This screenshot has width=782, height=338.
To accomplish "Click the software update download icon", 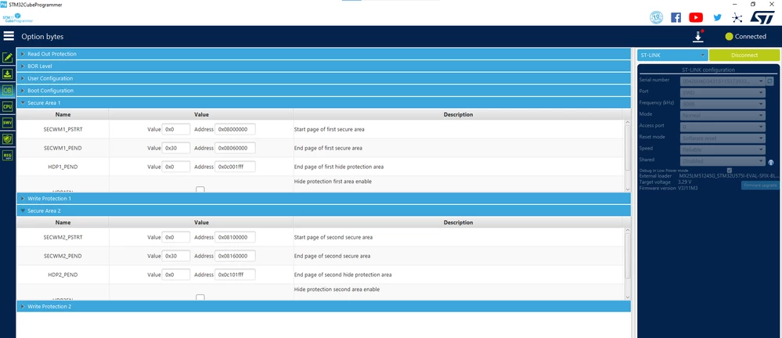I will click(x=698, y=37).
